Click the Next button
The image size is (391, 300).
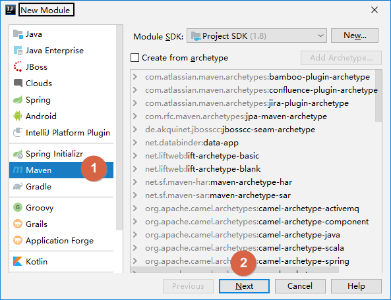(x=244, y=286)
